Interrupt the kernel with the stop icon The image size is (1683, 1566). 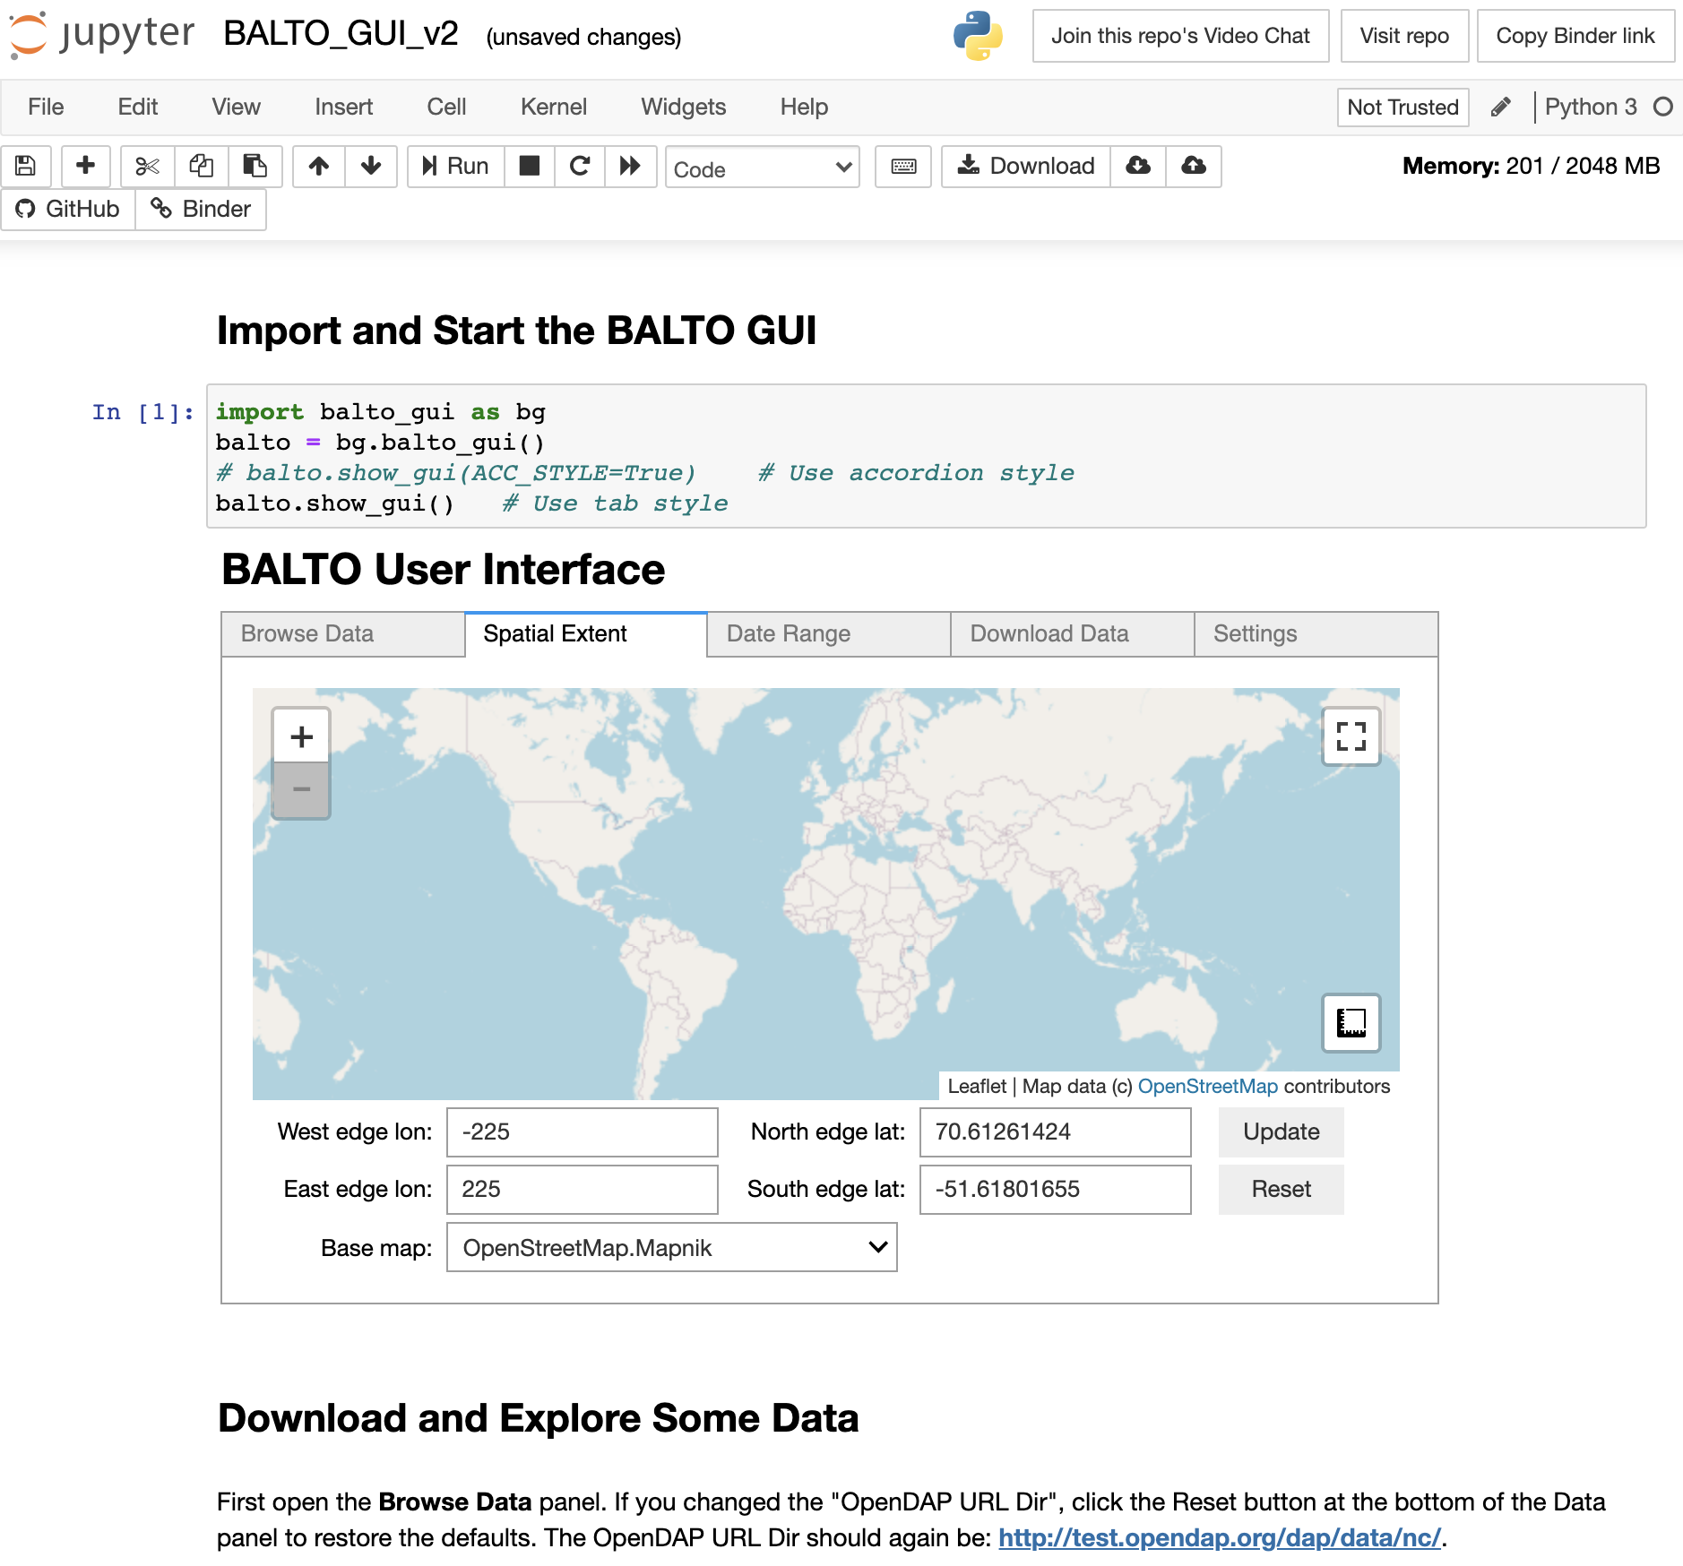coord(530,167)
